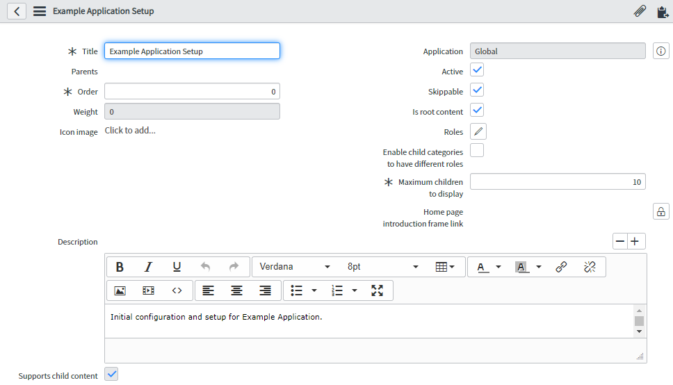Expand the table insert dropdown
This screenshot has width=673, height=385.
tap(445, 267)
